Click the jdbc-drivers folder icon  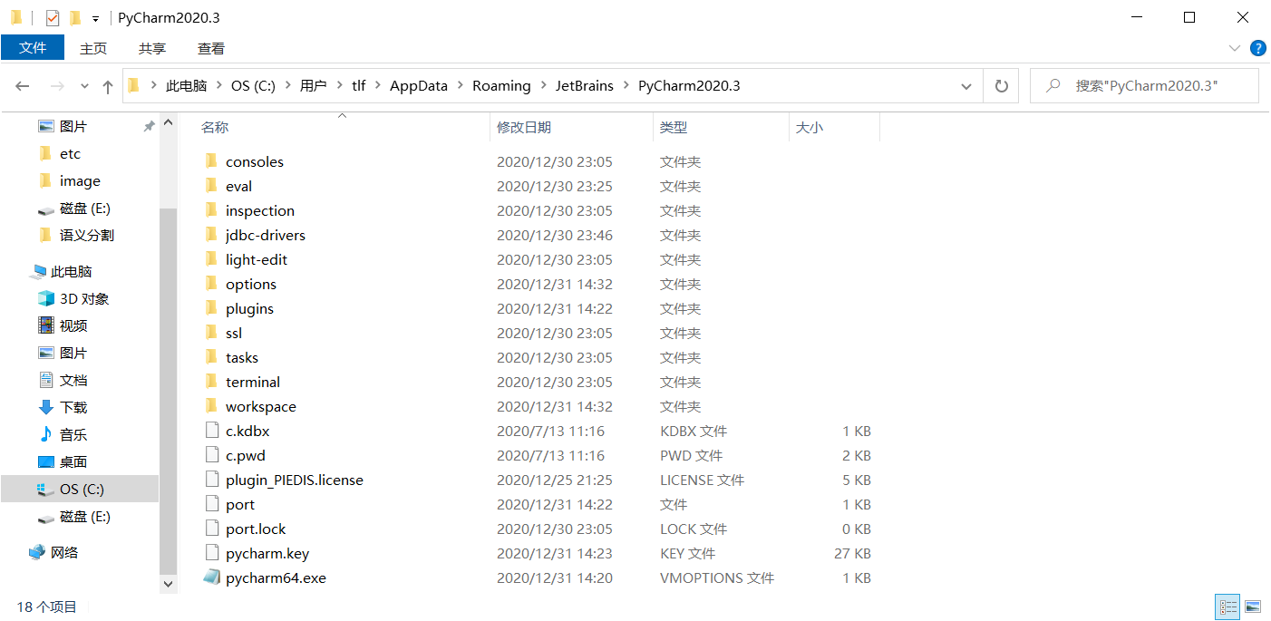click(x=211, y=235)
